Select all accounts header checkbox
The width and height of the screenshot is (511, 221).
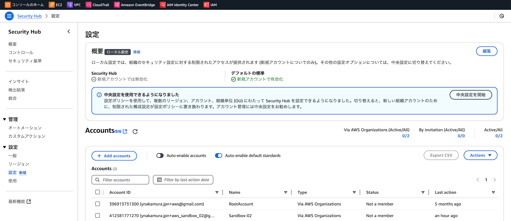98,192
